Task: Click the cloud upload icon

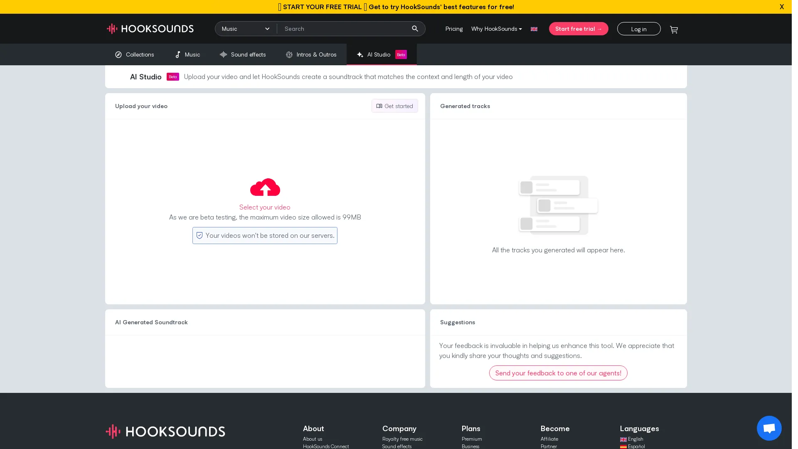Action: (265, 187)
